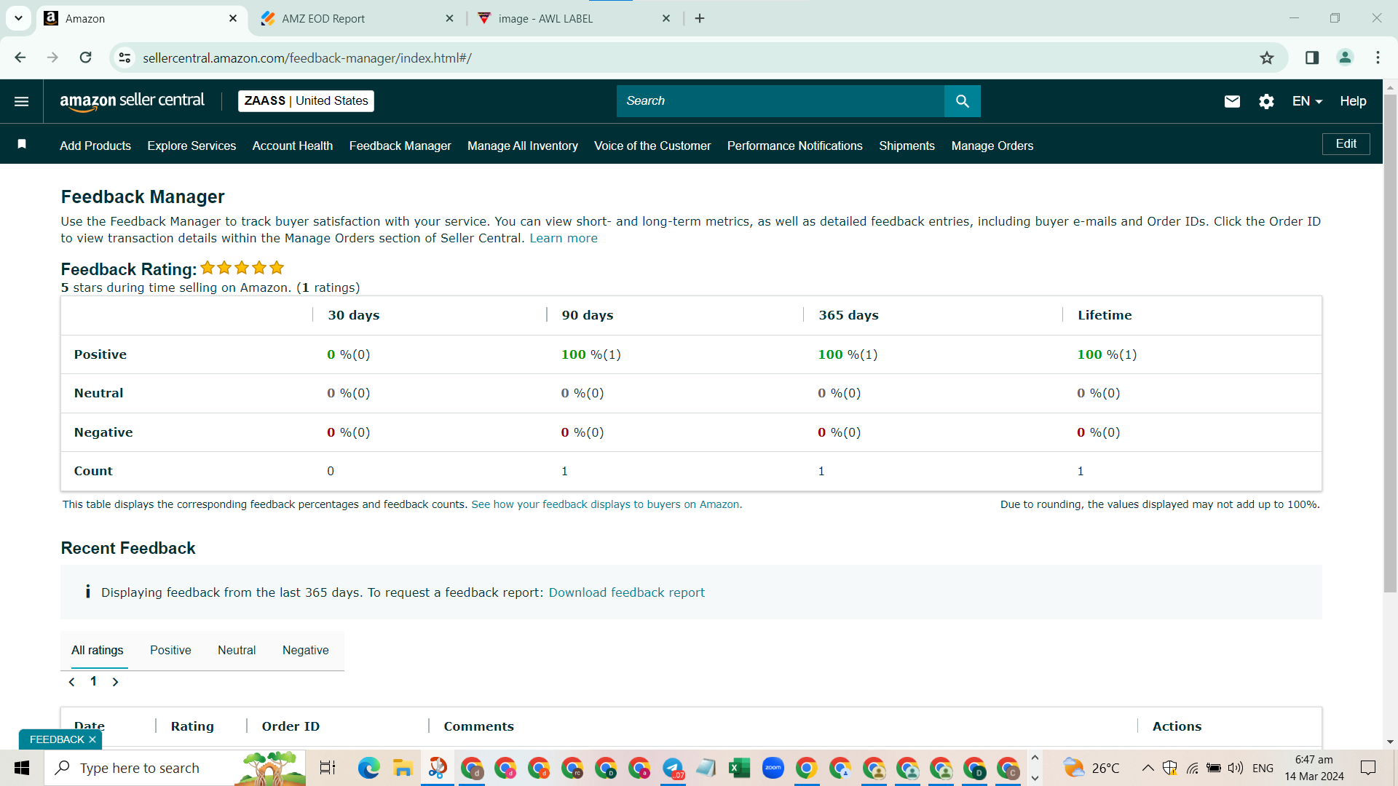Open the EN language dropdown
The width and height of the screenshot is (1398, 786).
pos(1307,101)
